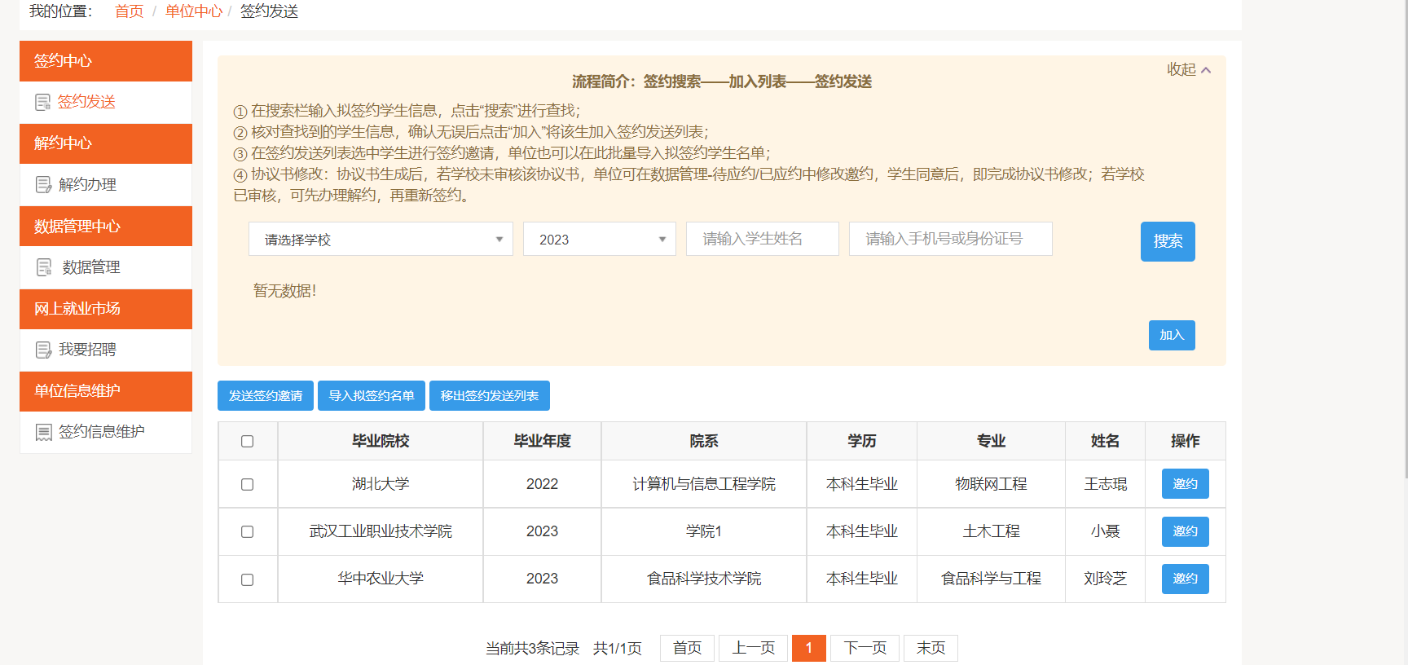Viewport: 1408px width, 665px height.
Task: Click the edit icon beside 解约办理
Action: pos(43,185)
